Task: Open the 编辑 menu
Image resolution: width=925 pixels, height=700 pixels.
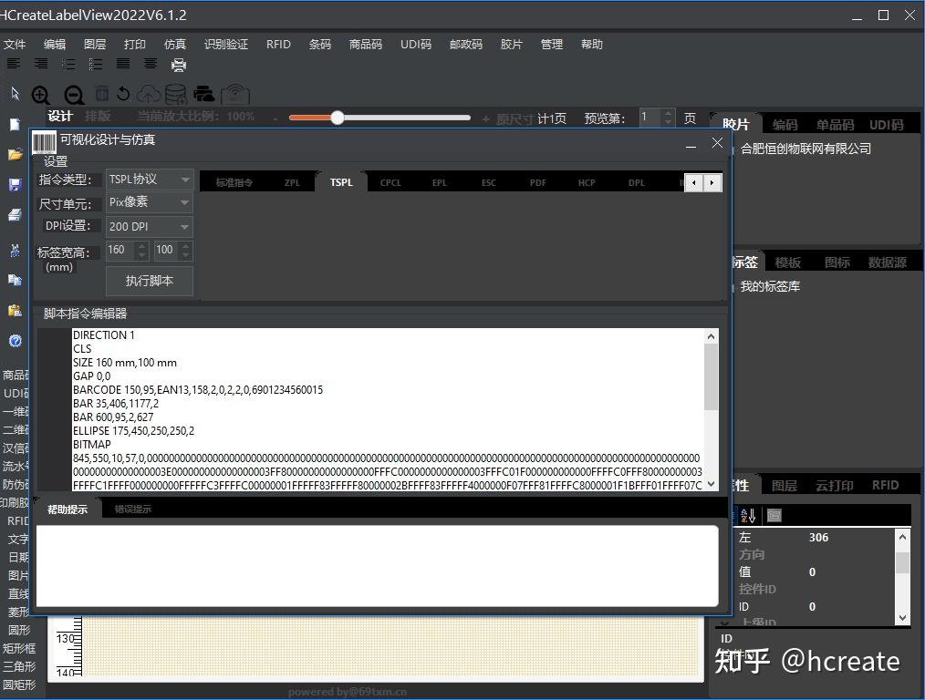Action: [55, 44]
